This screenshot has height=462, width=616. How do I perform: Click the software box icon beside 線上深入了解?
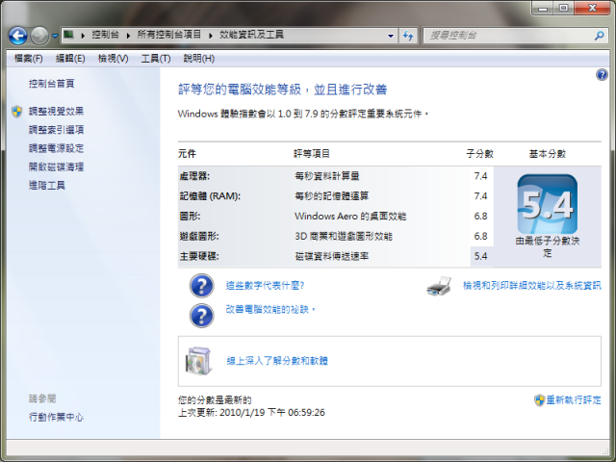point(198,361)
